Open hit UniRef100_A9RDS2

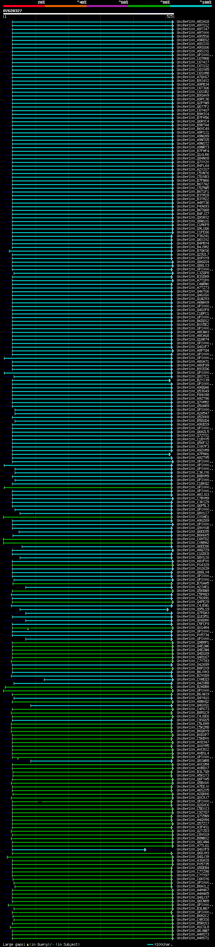[x=192, y=40]
